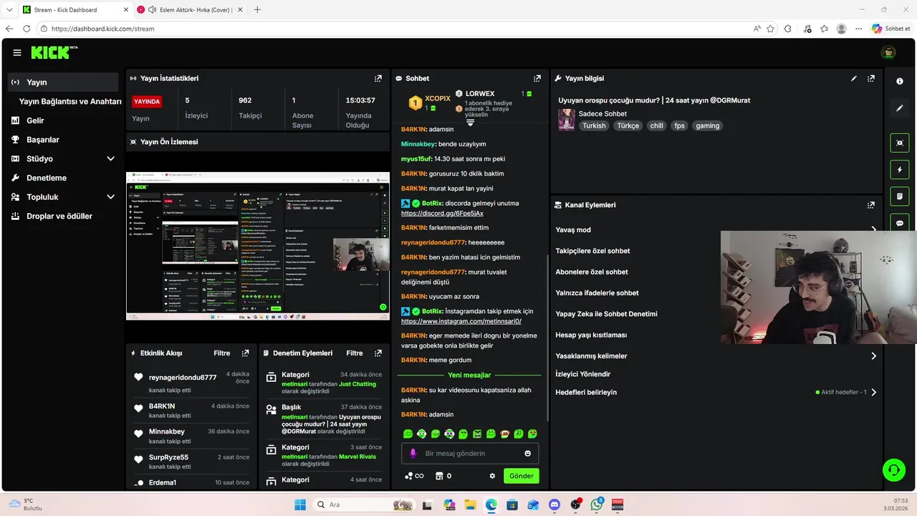Open Filtre in Etkinlik Akışı panel
Image resolution: width=917 pixels, height=516 pixels.
pyautogui.click(x=221, y=353)
